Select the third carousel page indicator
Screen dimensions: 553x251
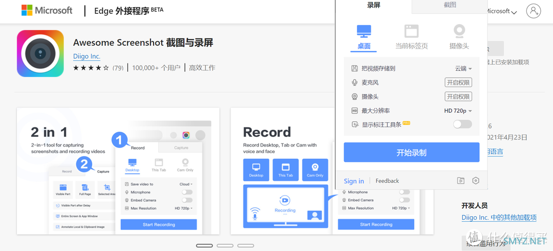tap(245, 246)
